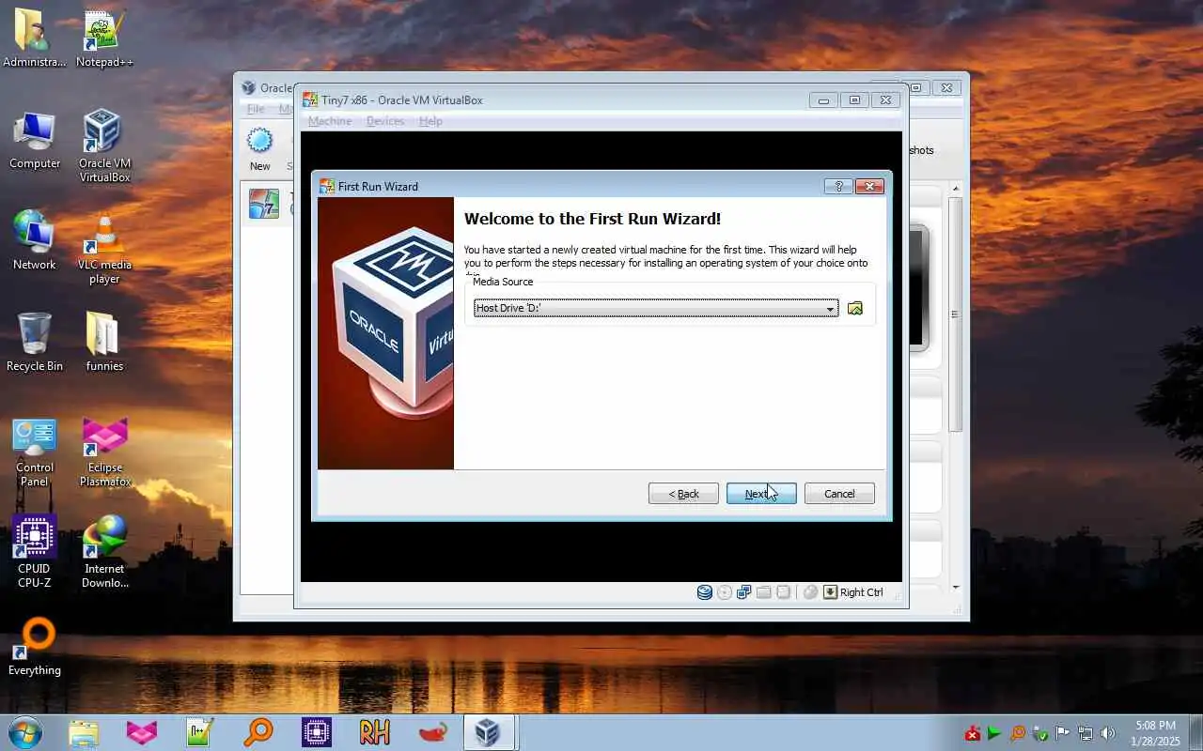This screenshot has height=751, width=1203.
Task: Select Internet Download Manager desktop shortcut
Action: tap(104, 552)
